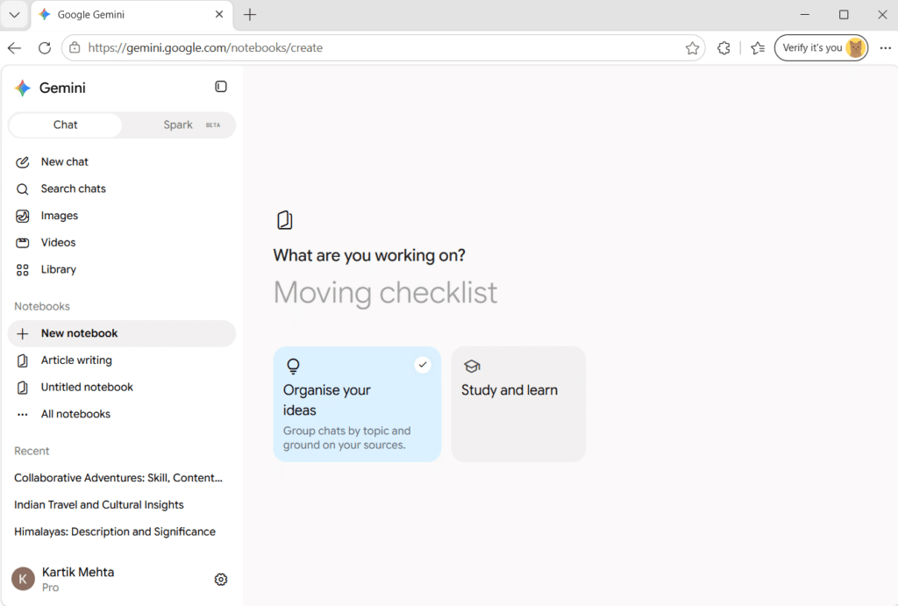Go back with the browser back arrow
This screenshot has width=898, height=606.
point(14,48)
